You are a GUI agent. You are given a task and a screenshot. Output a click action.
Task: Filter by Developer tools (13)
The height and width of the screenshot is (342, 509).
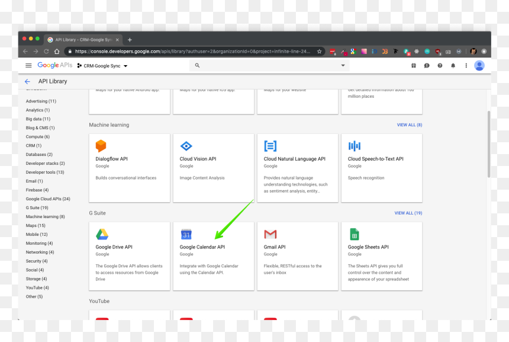pyautogui.click(x=45, y=172)
